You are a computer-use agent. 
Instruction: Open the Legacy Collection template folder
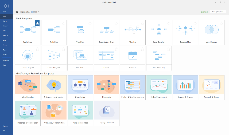tap(106, 110)
